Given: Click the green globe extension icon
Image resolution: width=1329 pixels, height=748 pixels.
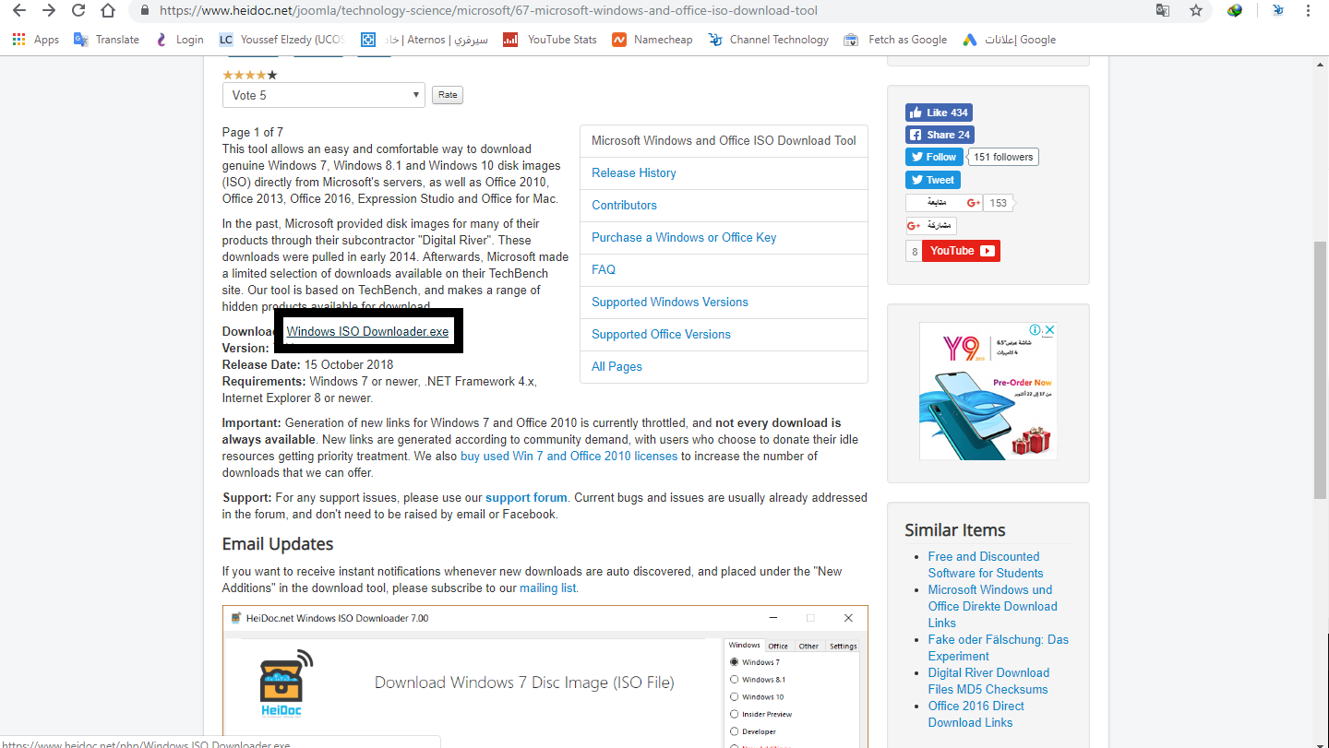Looking at the screenshot, I should [x=1235, y=11].
